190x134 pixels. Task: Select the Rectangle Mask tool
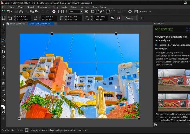(x=3, y=35)
